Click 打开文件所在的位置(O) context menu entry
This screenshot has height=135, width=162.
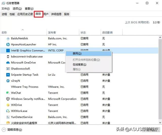[89, 60]
